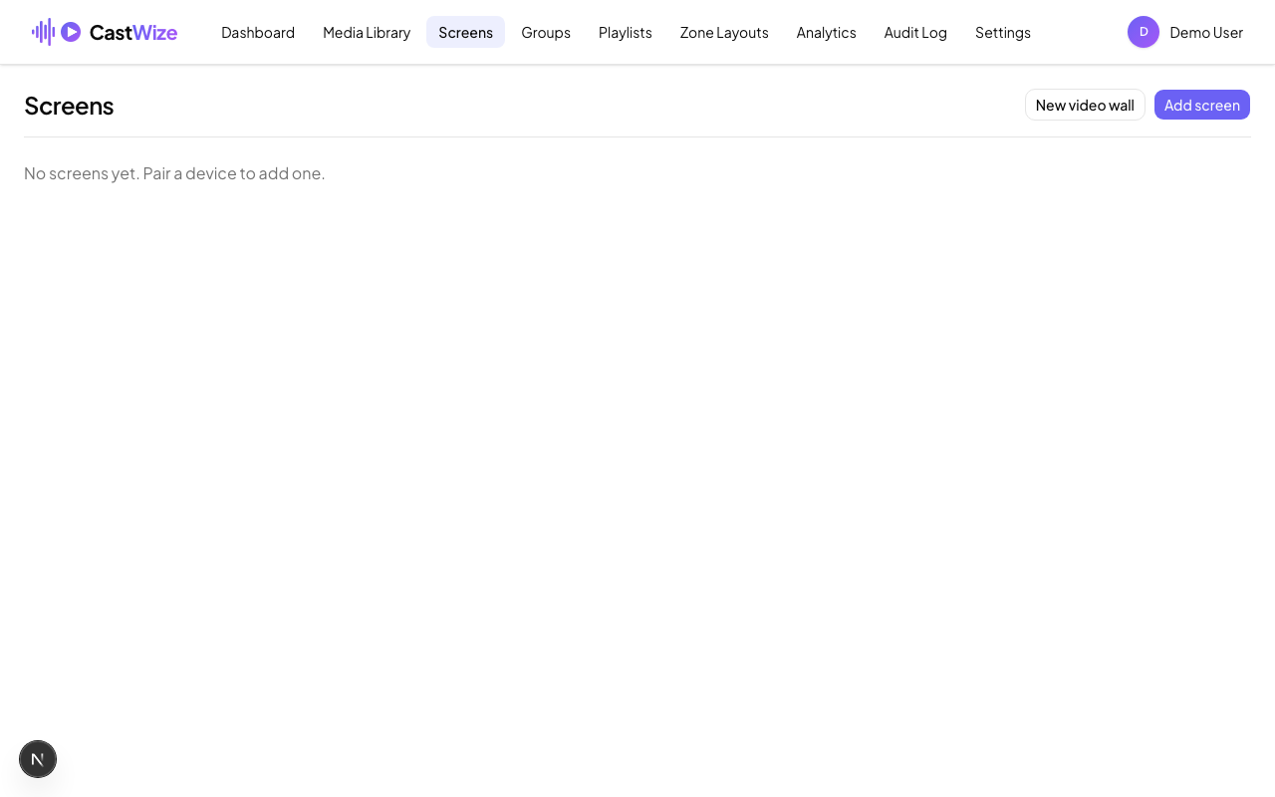The height and width of the screenshot is (797, 1275).
Task: Switch to the Groups tab
Action: (x=546, y=32)
